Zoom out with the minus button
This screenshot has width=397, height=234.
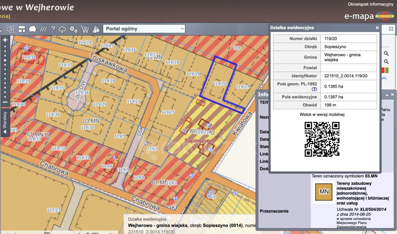5,102
